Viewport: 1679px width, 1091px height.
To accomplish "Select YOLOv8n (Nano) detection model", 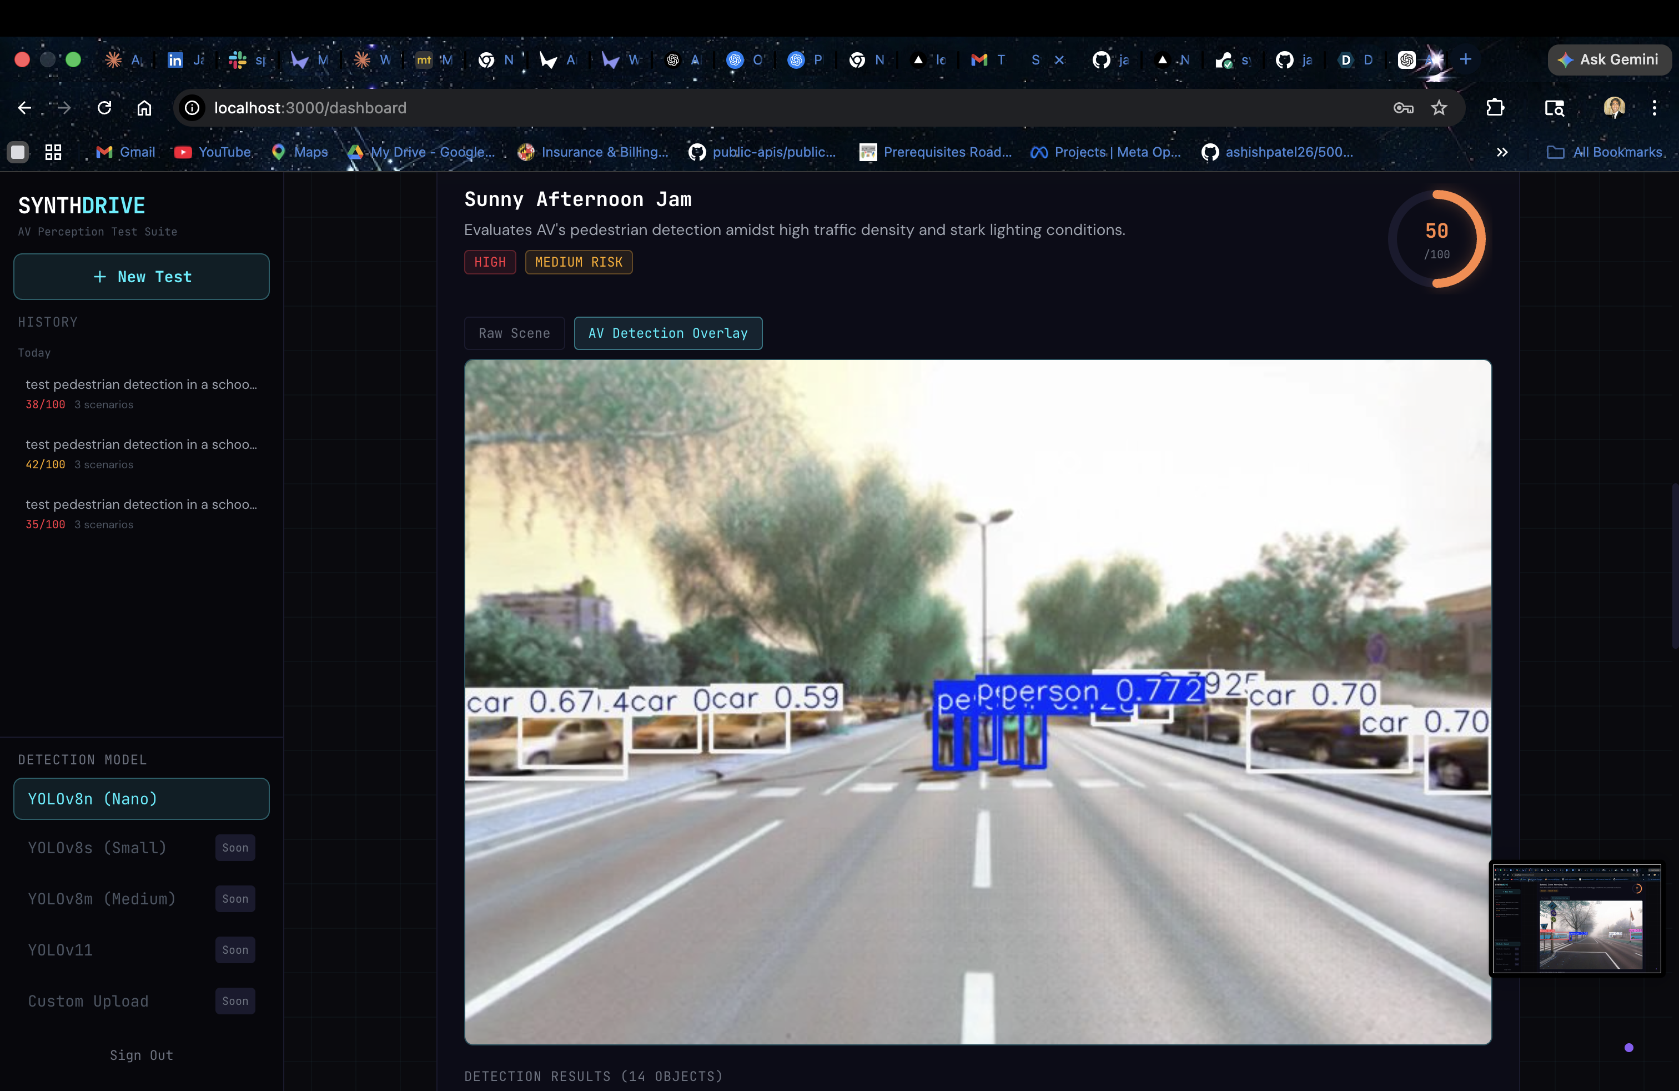I will (141, 799).
